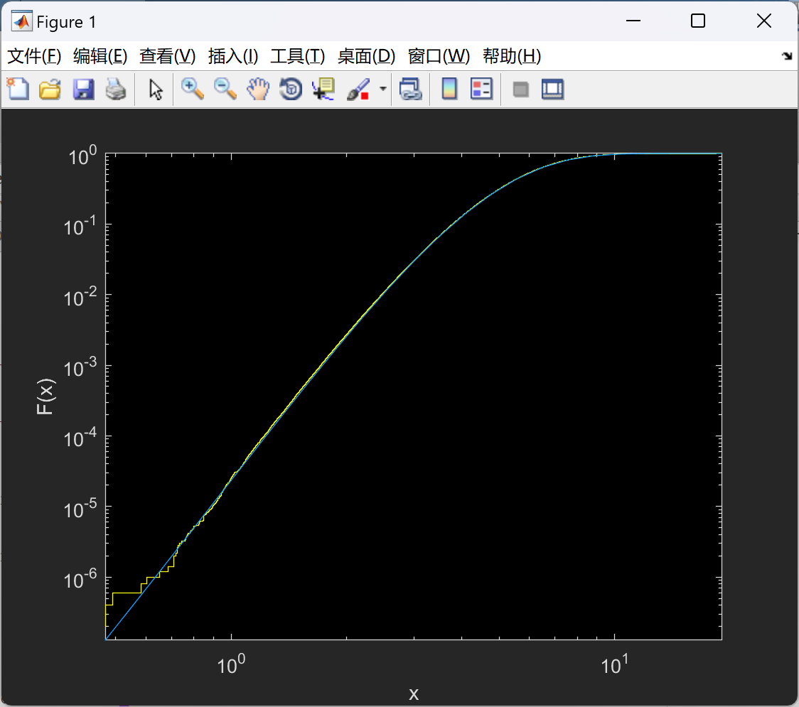The height and width of the screenshot is (707, 799).
Task: Enable the Pan hand tool
Action: click(x=258, y=89)
